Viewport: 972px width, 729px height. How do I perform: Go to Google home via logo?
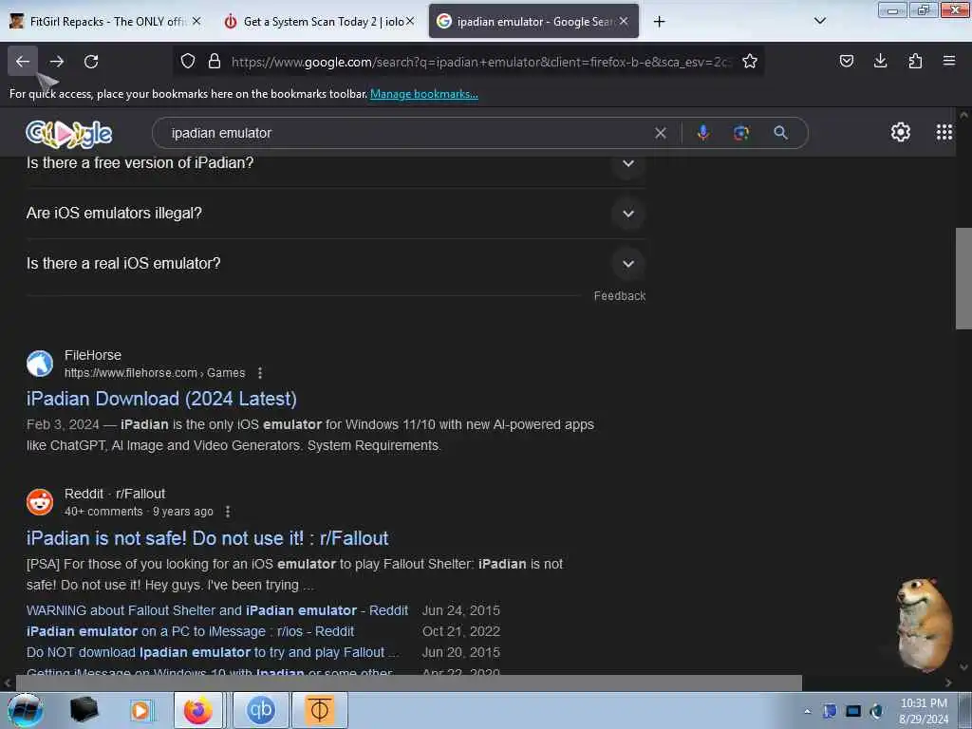coord(68,133)
